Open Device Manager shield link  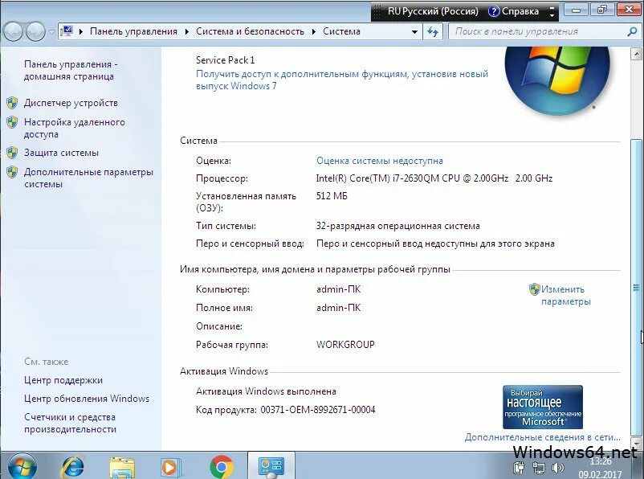pyautogui.click(x=71, y=103)
